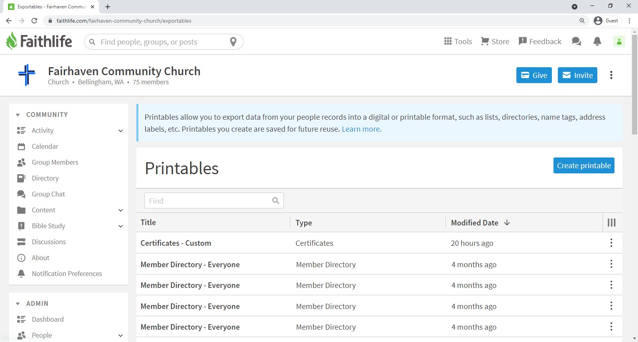Reload the page with browser refresh

point(34,21)
